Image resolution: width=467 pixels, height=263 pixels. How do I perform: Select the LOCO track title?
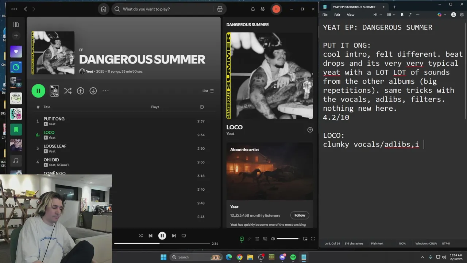49,133
